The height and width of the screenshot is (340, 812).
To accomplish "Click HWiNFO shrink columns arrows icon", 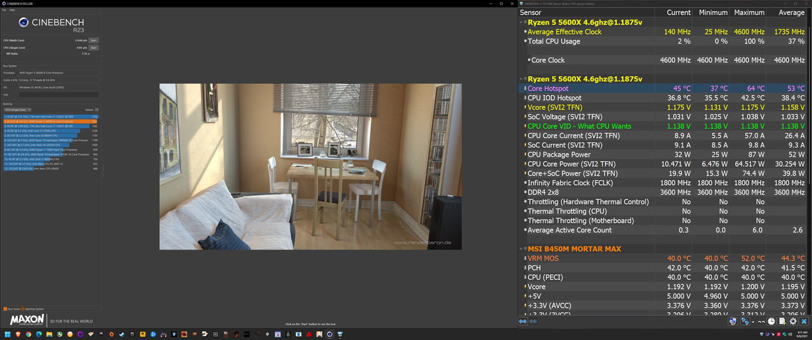I will click(x=533, y=322).
